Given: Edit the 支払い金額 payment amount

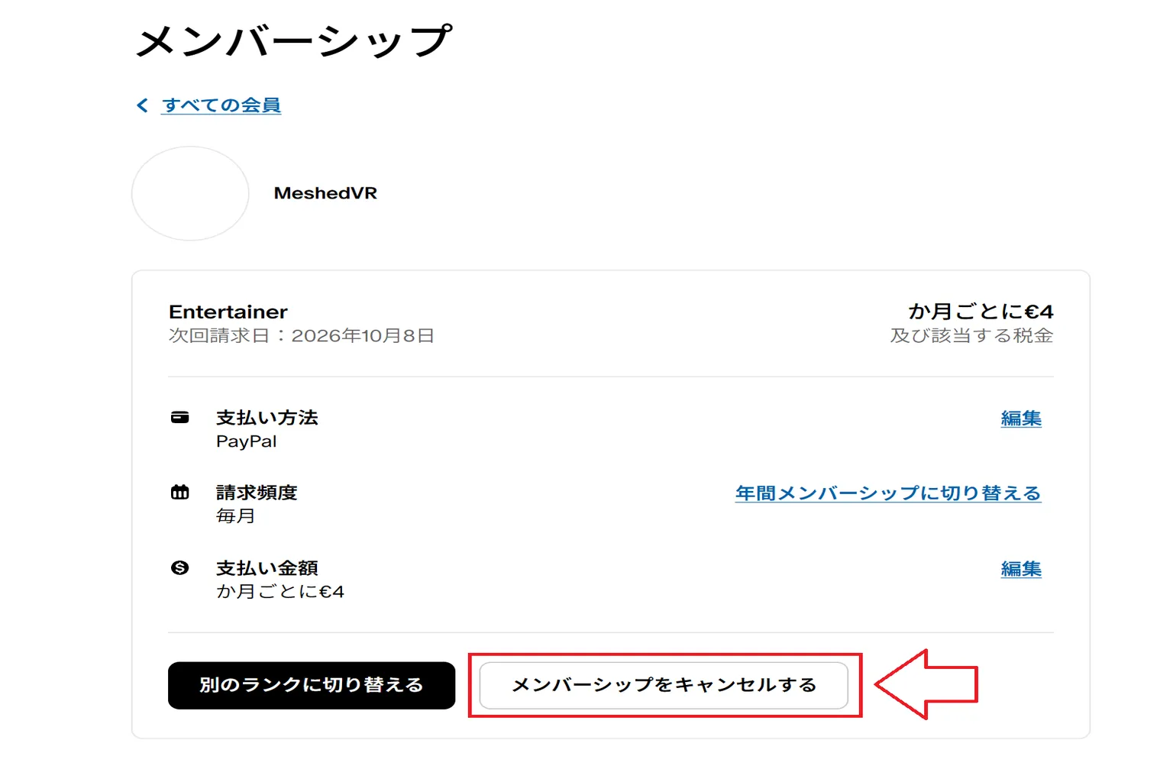Looking at the screenshot, I should 1021,569.
